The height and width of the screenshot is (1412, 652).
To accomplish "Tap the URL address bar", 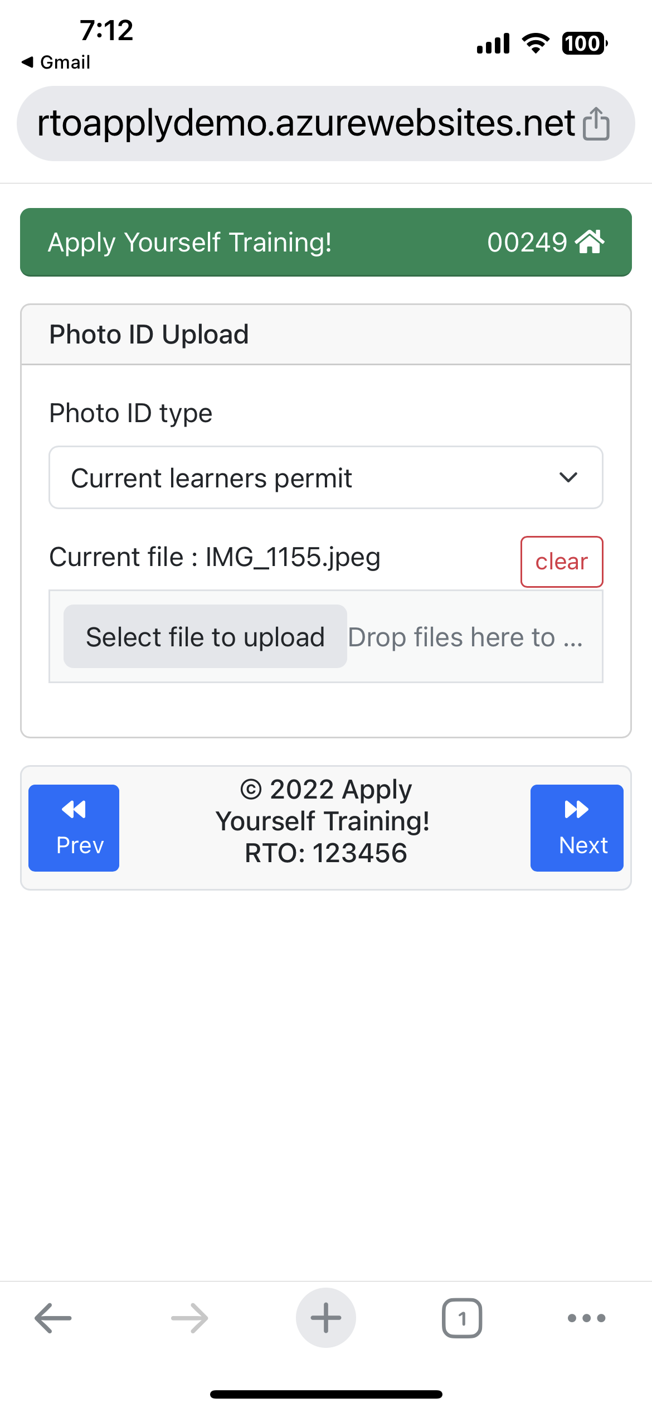I will click(305, 123).
